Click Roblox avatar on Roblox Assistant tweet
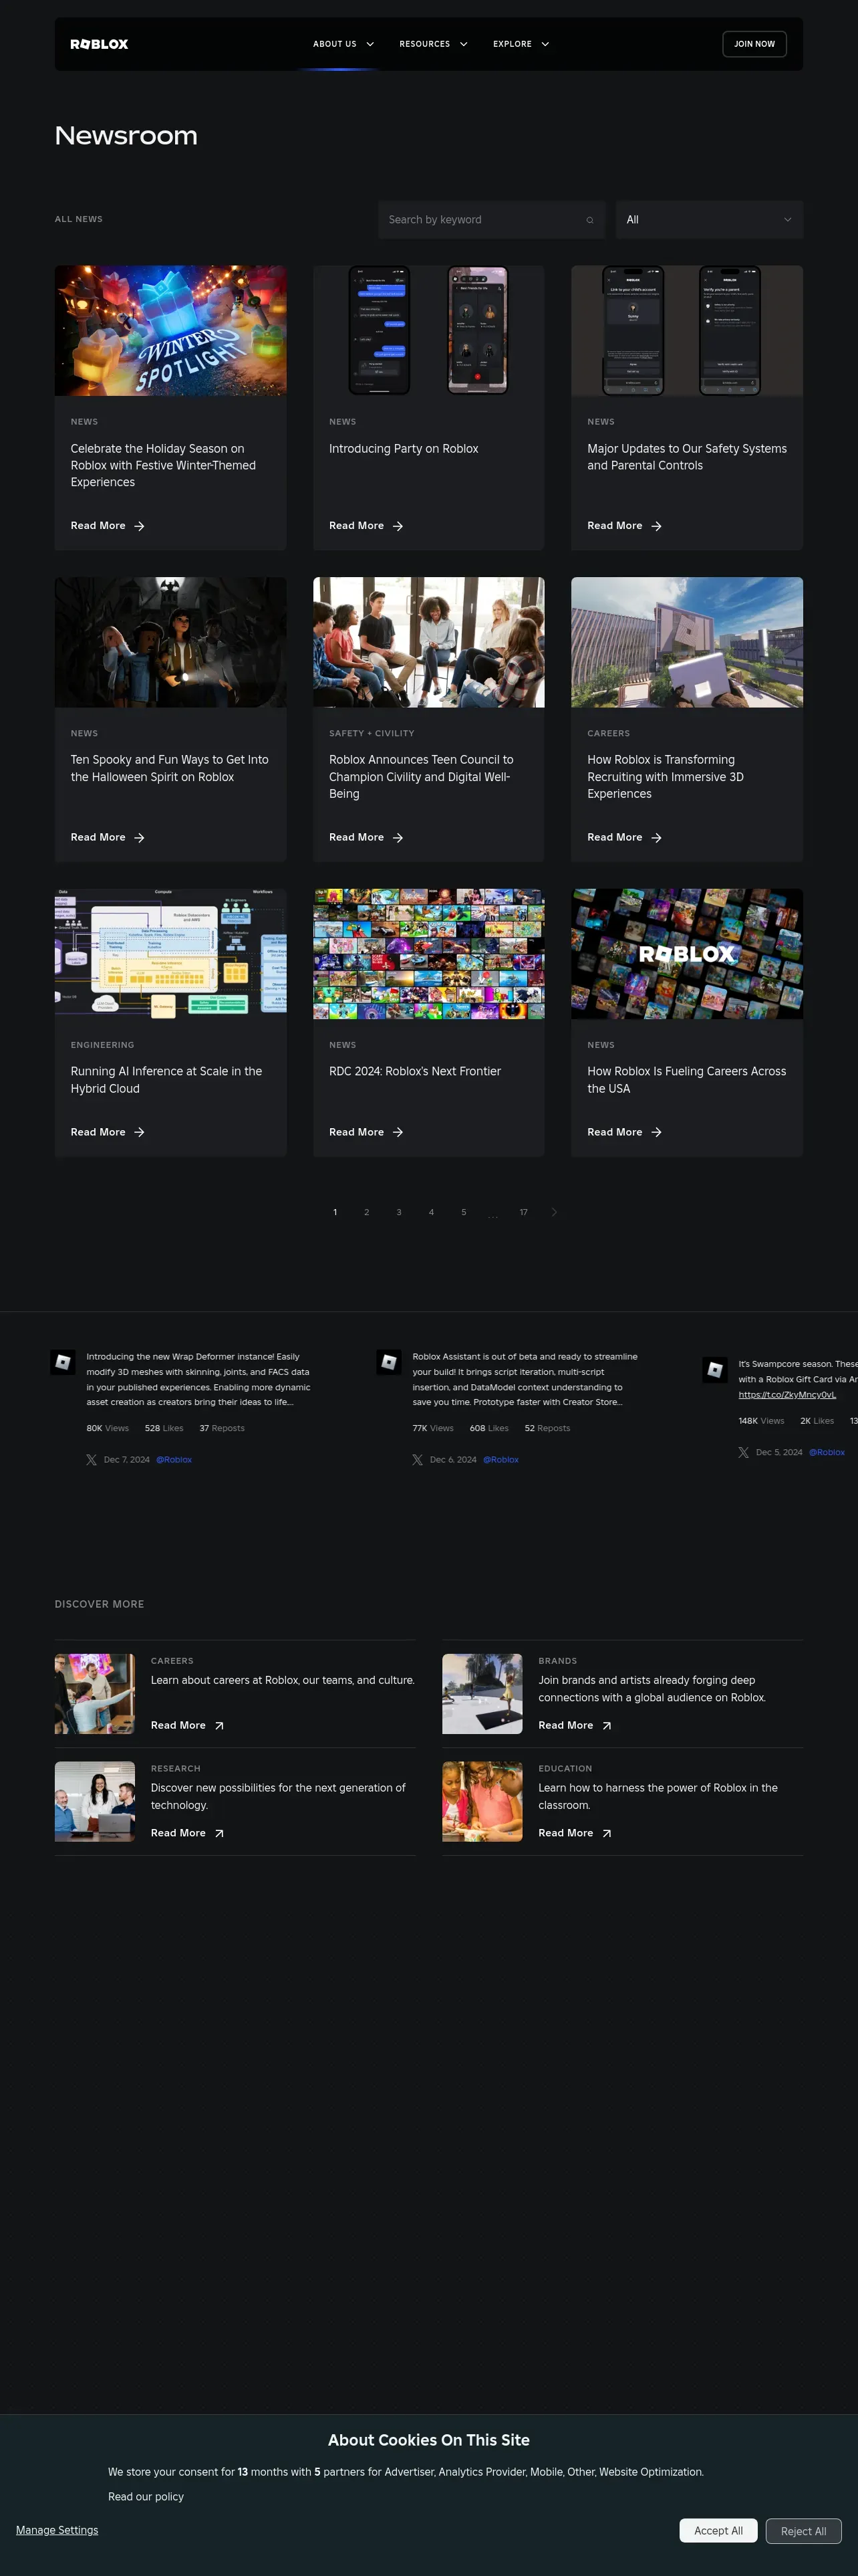Viewport: 858px width, 2576px height. [x=388, y=1362]
